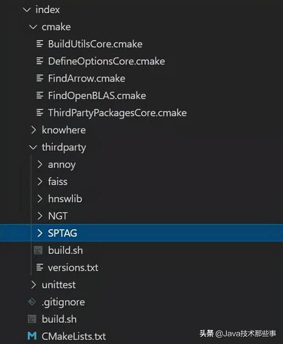Collapse the index folder chevron
The width and height of the screenshot is (283, 344).
[27, 9]
